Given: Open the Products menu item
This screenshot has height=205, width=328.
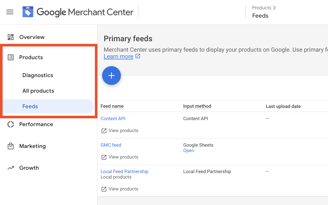Looking at the screenshot, I should [x=31, y=57].
